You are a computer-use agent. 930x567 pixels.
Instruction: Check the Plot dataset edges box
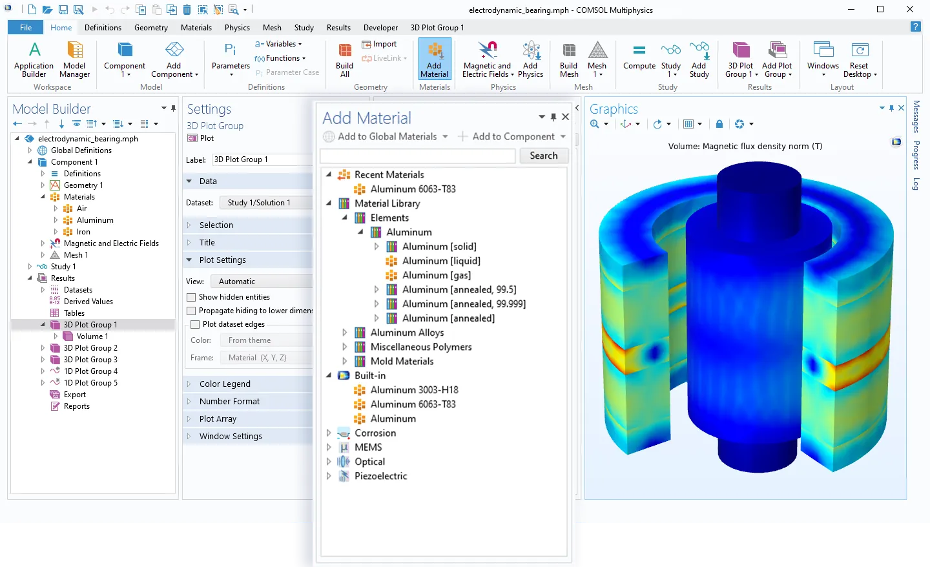pos(195,324)
